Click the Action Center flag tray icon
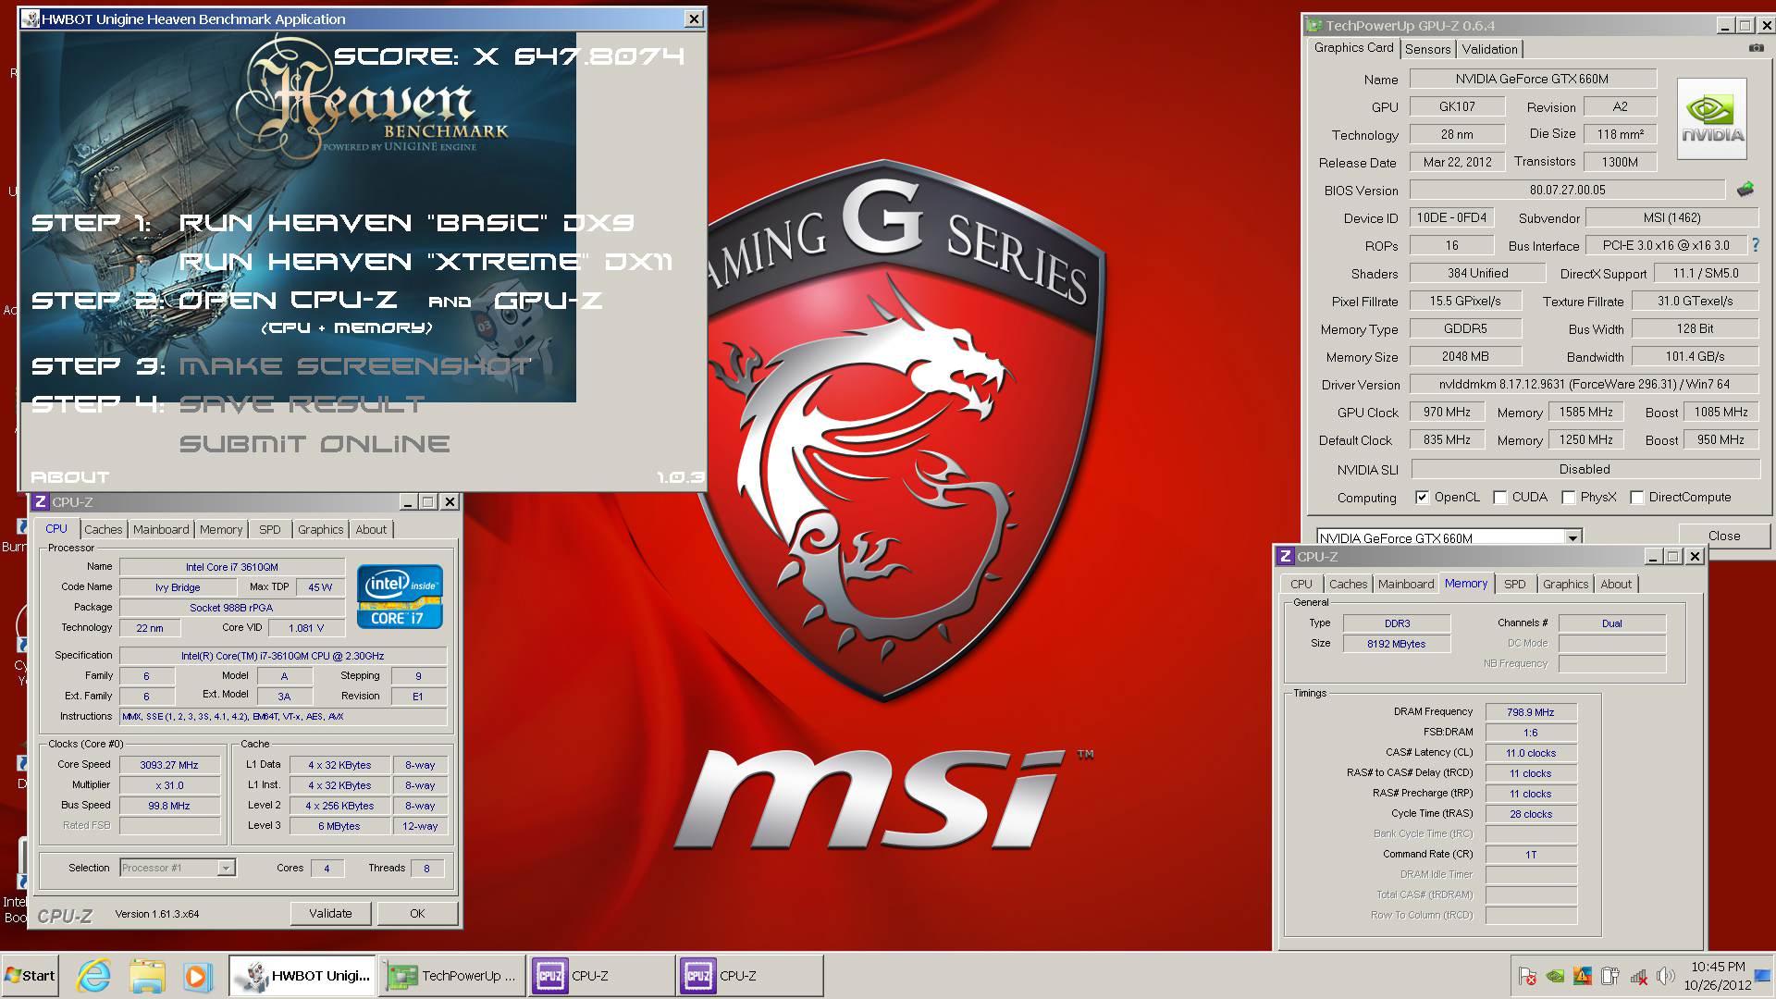1776x999 pixels. [1527, 976]
